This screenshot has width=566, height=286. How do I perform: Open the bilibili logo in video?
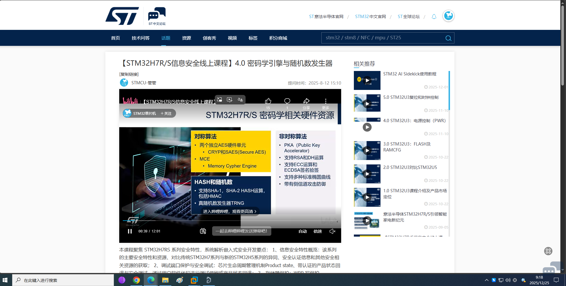coord(130,101)
